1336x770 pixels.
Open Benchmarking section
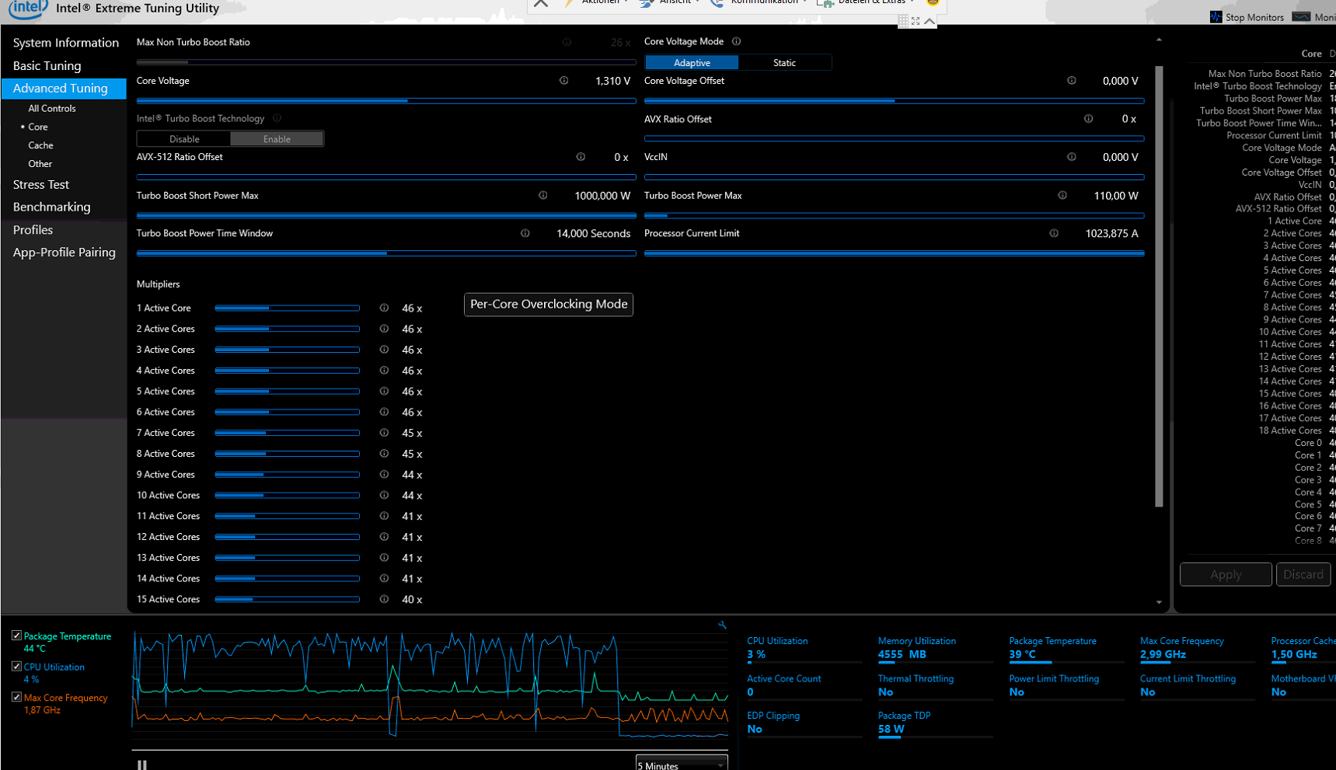(x=51, y=207)
